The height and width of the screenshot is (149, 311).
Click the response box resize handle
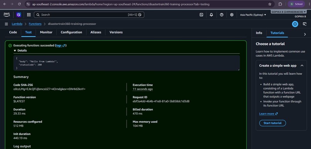click(x=238, y=69)
